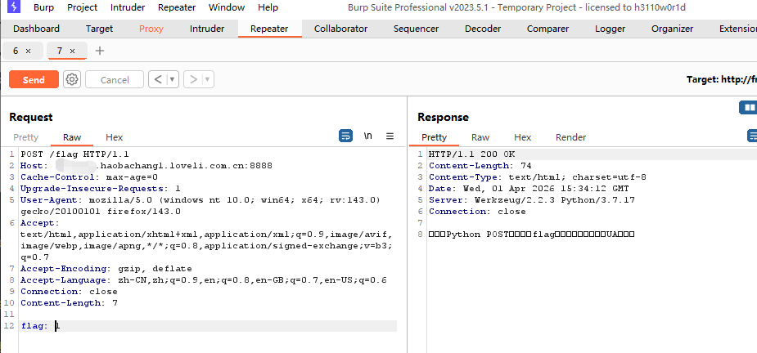Switch to the Comparer tab

548,29
